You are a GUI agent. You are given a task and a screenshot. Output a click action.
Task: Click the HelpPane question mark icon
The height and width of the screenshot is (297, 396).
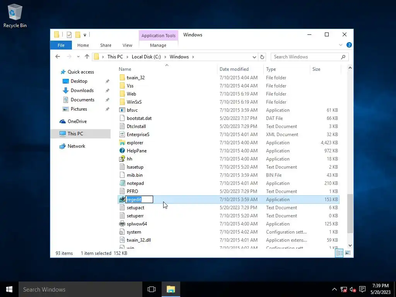[x=122, y=151]
